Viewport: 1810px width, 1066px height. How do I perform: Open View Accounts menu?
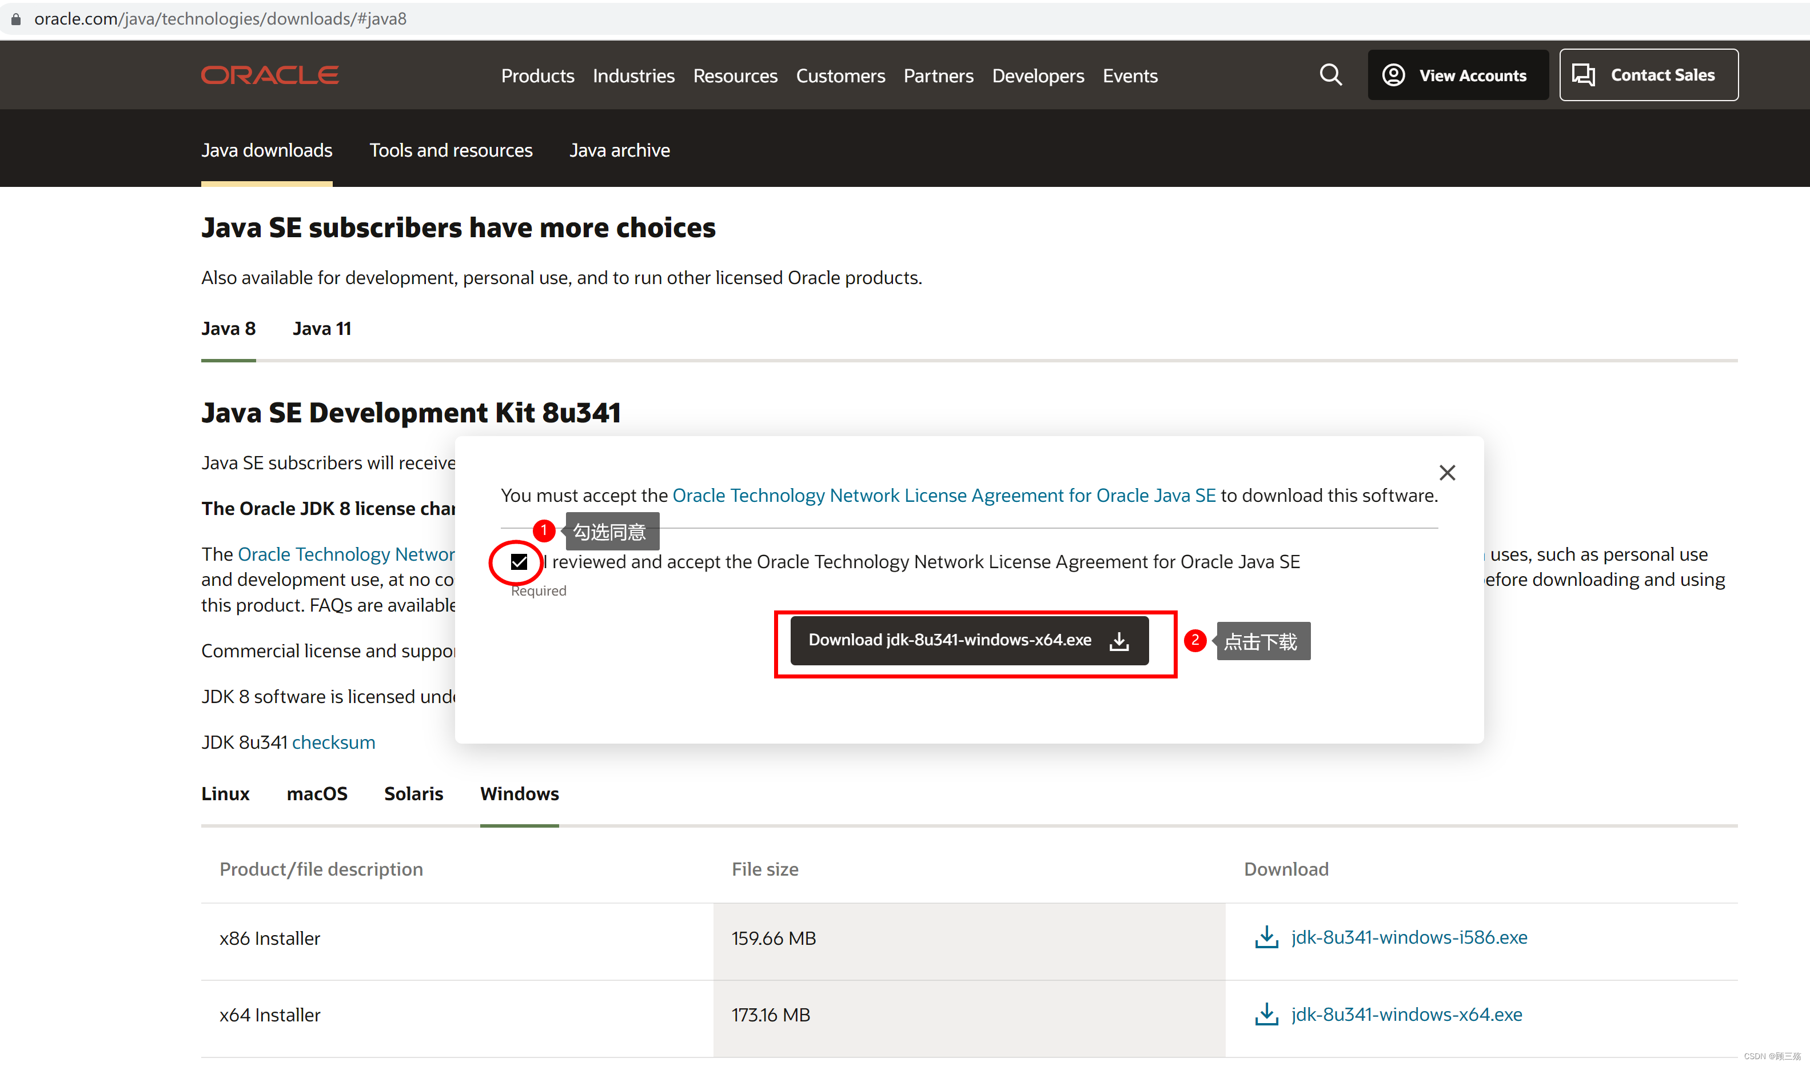(x=1457, y=75)
